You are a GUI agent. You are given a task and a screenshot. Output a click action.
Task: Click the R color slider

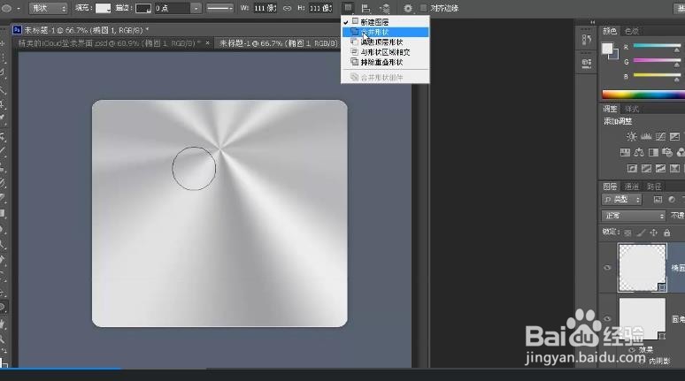click(x=657, y=45)
